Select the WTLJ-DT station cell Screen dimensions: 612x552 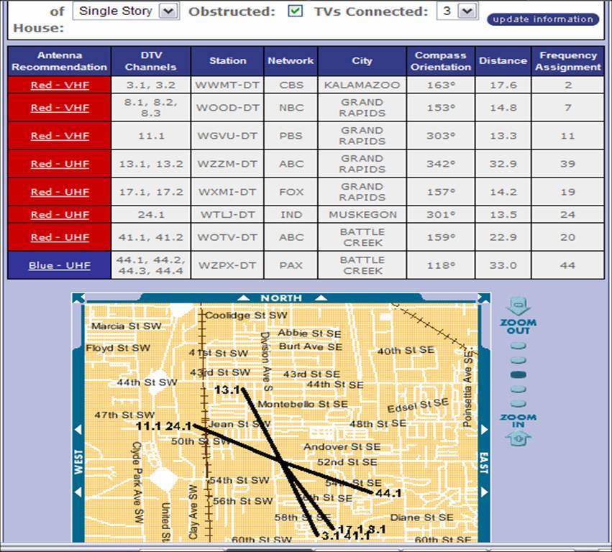click(x=227, y=215)
